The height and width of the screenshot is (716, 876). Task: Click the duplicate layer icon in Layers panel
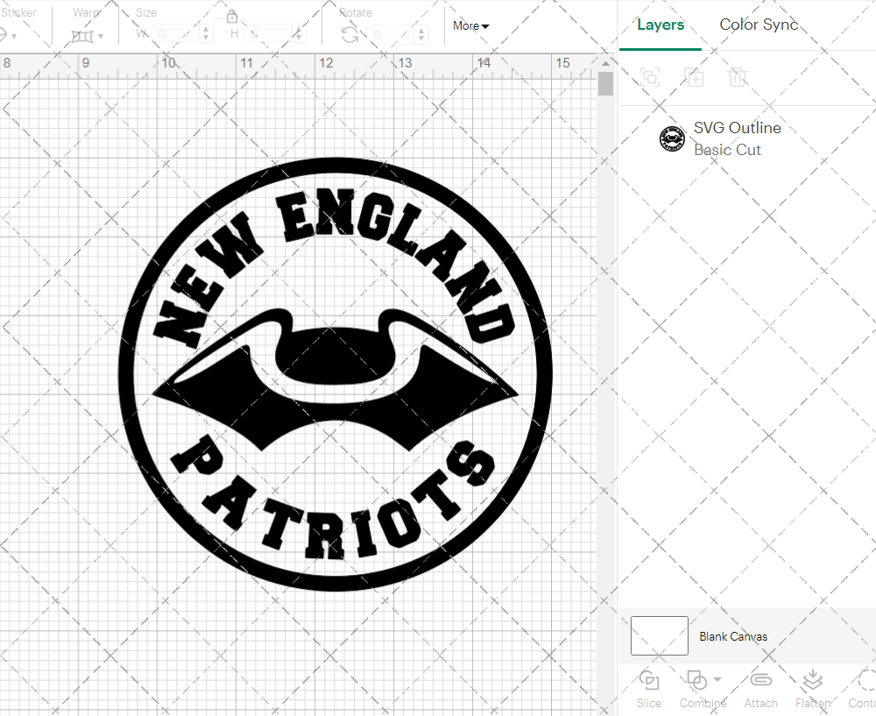point(695,78)
